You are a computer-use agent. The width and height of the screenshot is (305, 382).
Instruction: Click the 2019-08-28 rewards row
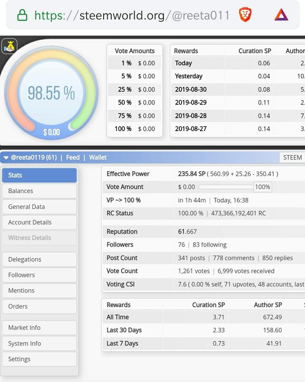click(x=238, y=116)
